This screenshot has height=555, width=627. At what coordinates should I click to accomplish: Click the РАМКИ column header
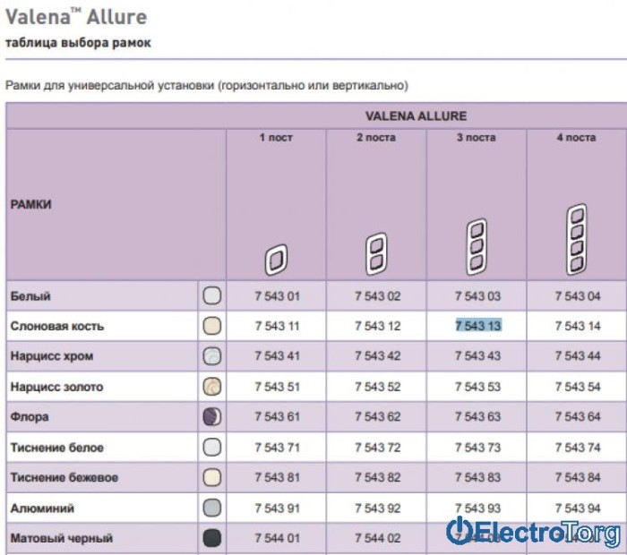pyautogui.click(x=30, y=205)
